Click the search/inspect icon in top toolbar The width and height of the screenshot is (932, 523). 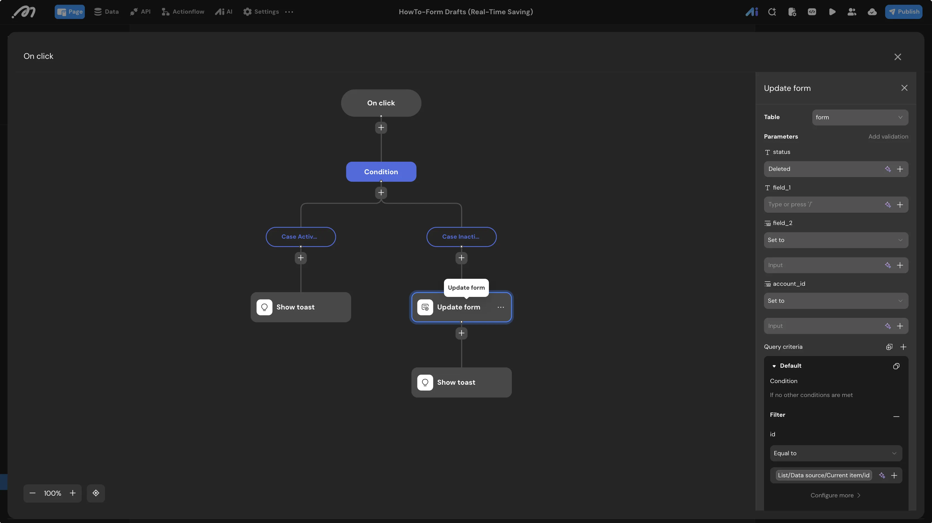tap(772, 12)
